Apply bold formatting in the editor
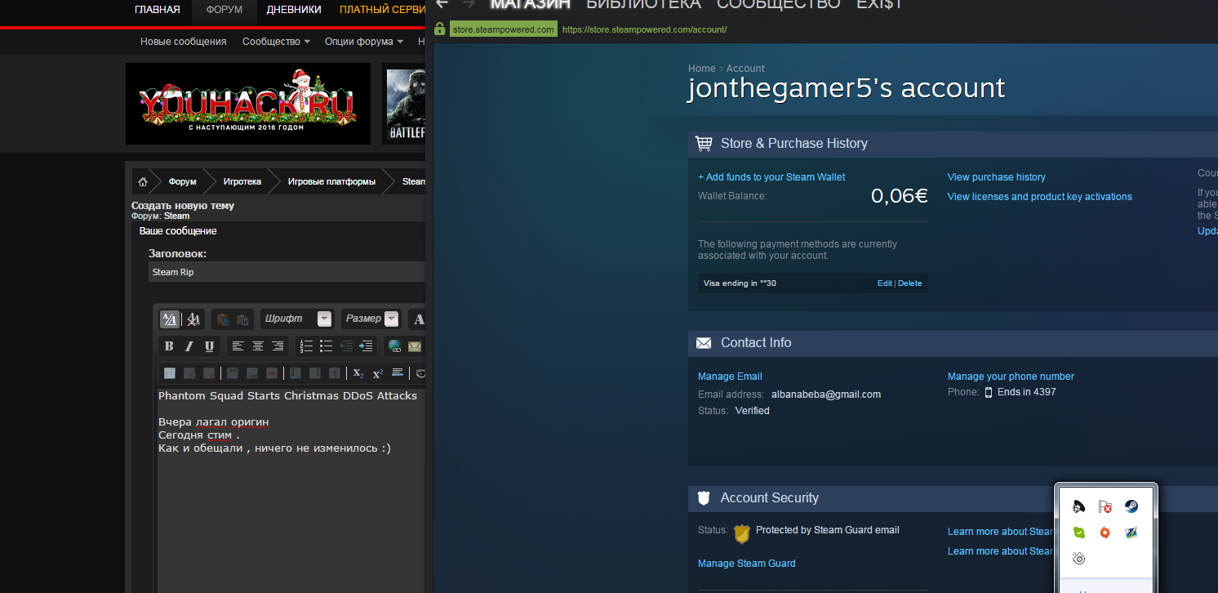1218x593 pixels. click(x=169, y=346)
